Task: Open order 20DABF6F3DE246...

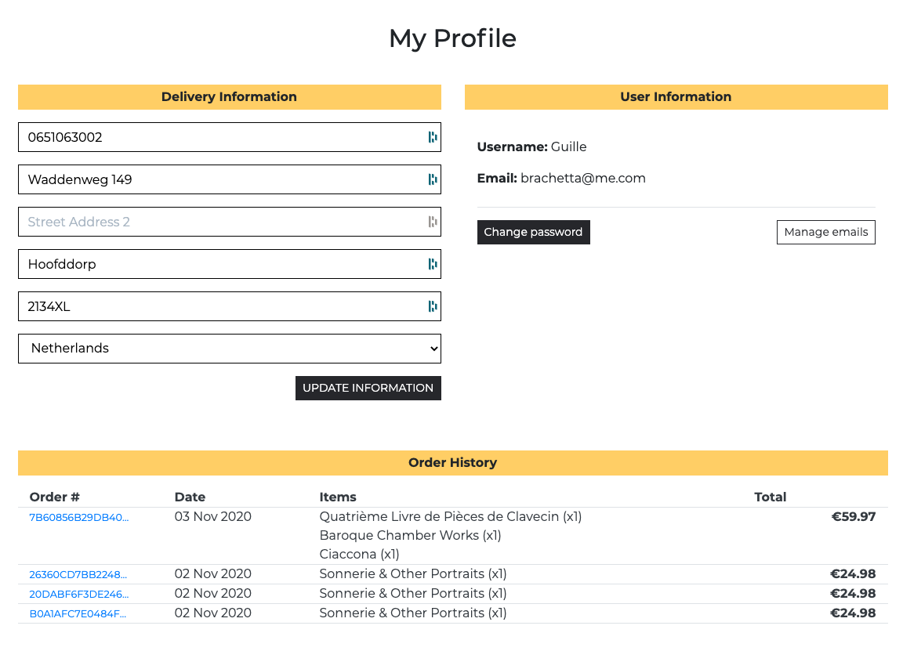Action: 79,594
